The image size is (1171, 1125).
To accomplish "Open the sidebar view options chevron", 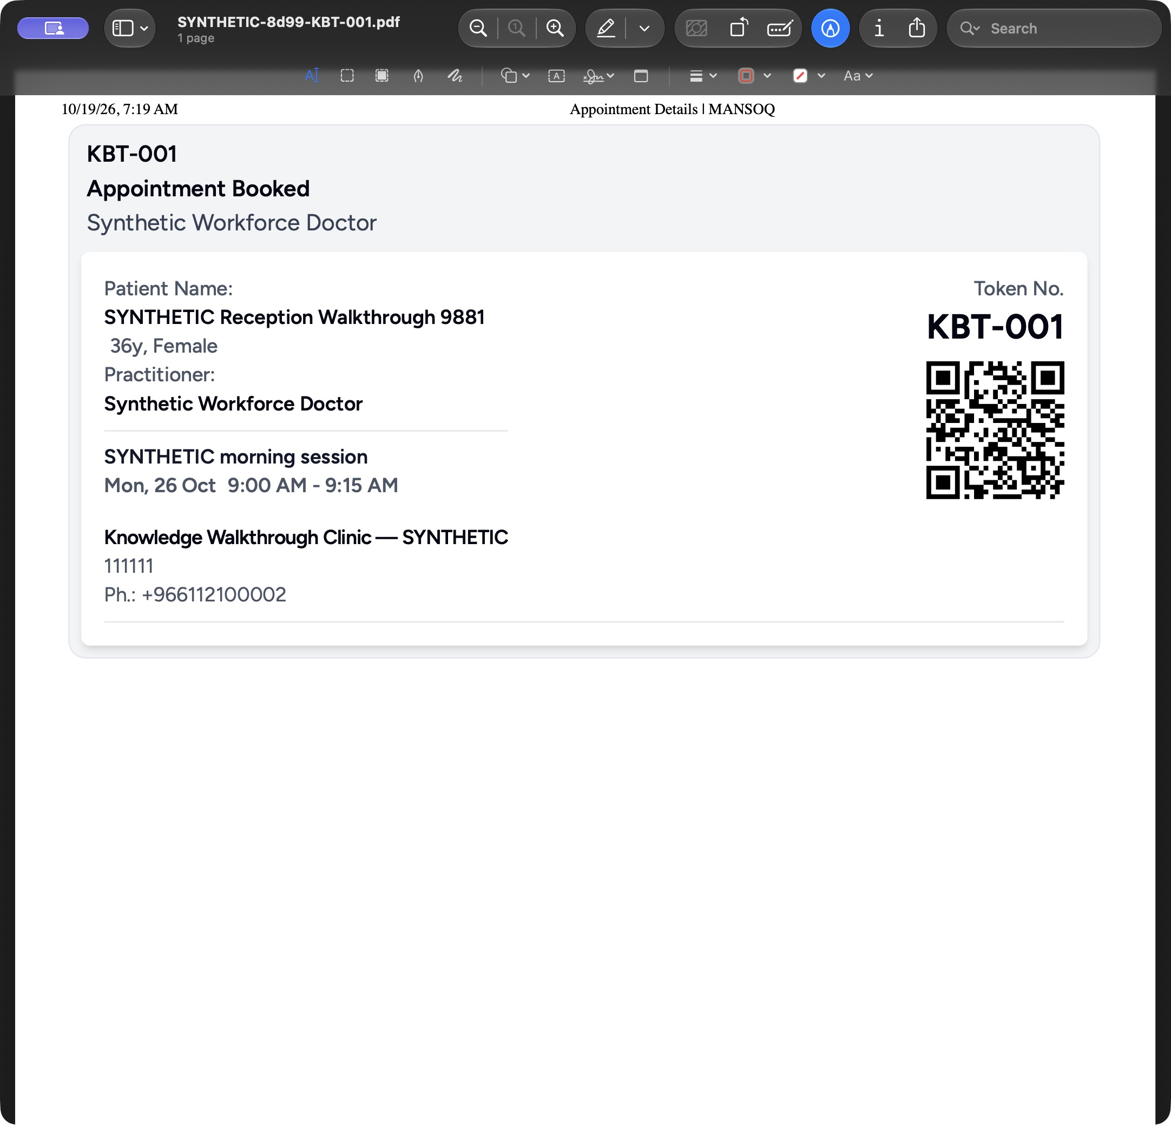I will [144, 28].
